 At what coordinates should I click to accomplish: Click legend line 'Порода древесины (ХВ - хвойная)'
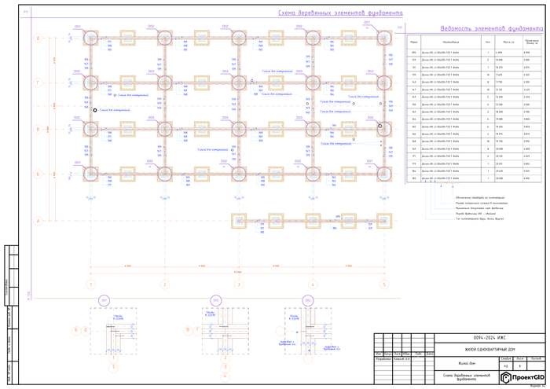click(x=475, y=213)
